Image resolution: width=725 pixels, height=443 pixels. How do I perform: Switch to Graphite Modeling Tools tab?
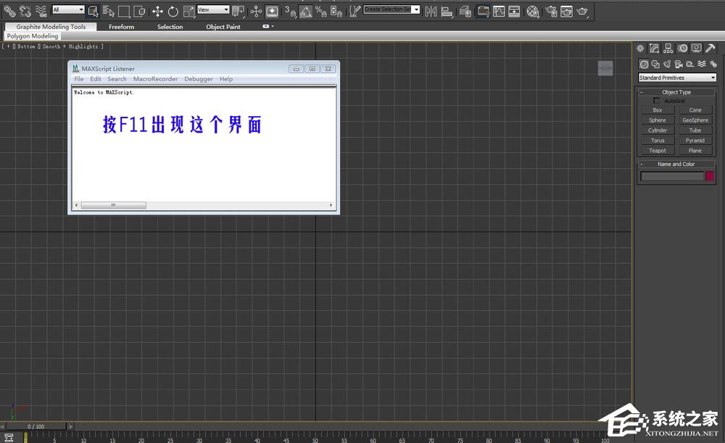click(x=51, y=27)
